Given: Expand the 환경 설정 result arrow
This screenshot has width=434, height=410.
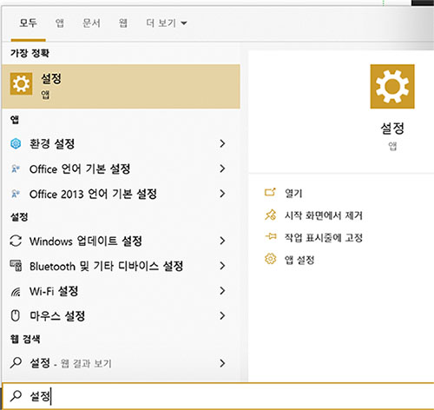Looking at the screenshot, I should [222, 143].
